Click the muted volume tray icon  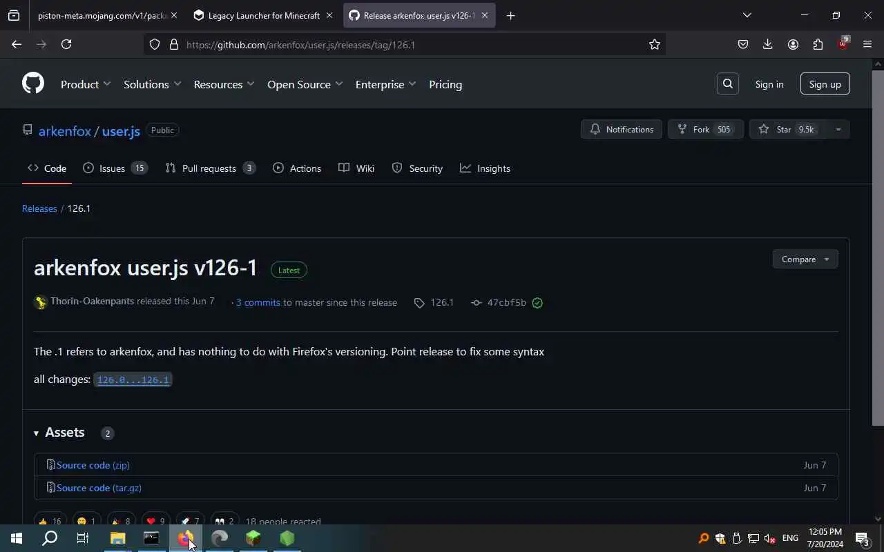(769, 538)
